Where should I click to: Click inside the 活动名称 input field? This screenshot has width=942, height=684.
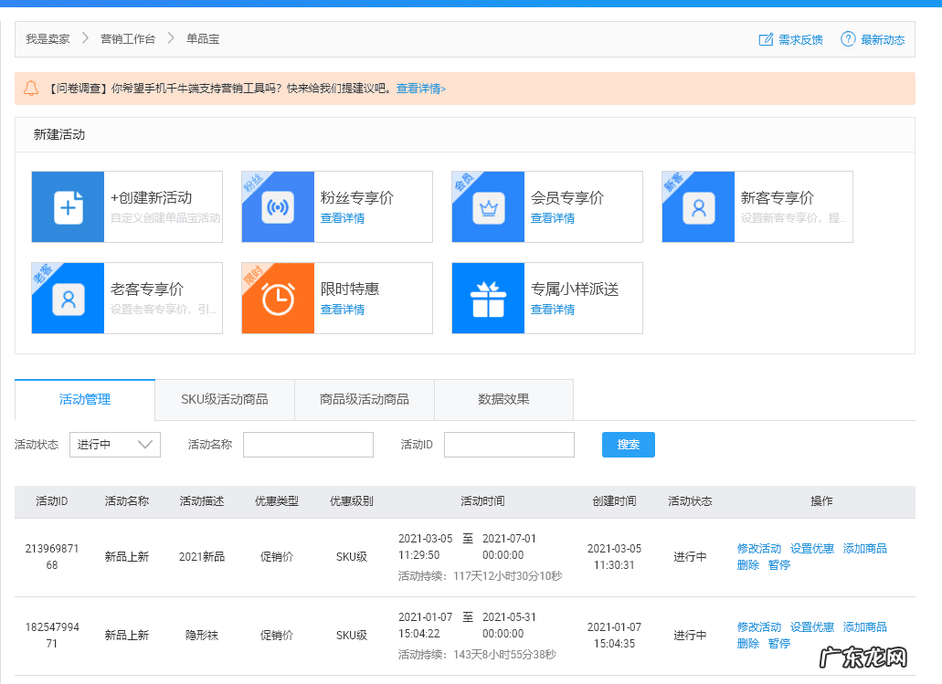coord(308,445)
